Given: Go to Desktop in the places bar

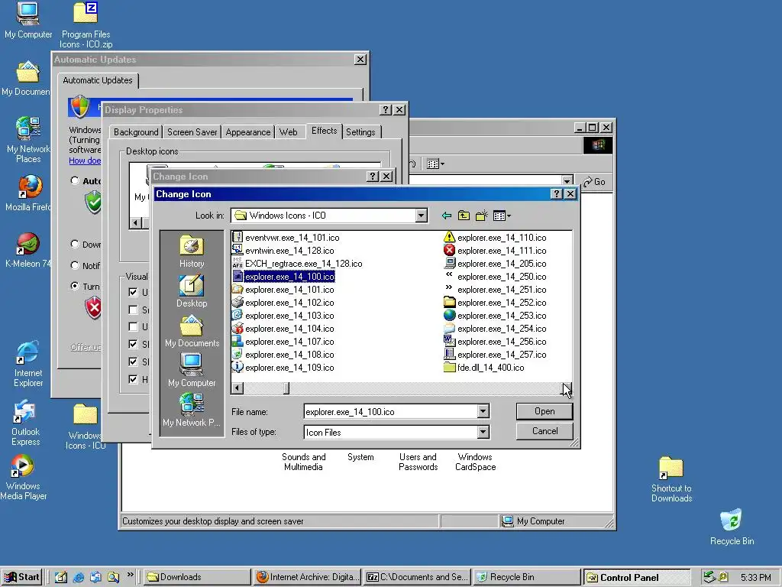Looking at the screenshot, I should point(192,291).
